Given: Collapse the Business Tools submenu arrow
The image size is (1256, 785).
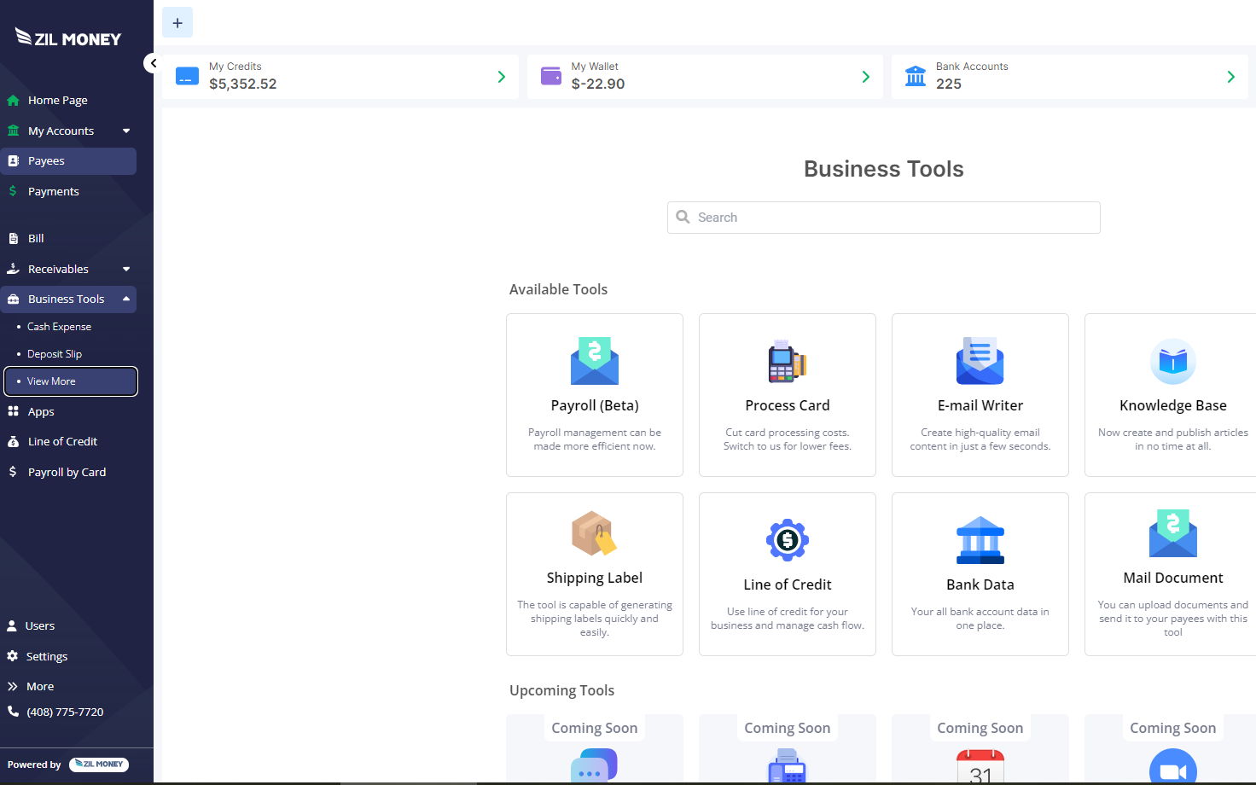Looking at the screenshot, I should [x=126, y=299].
